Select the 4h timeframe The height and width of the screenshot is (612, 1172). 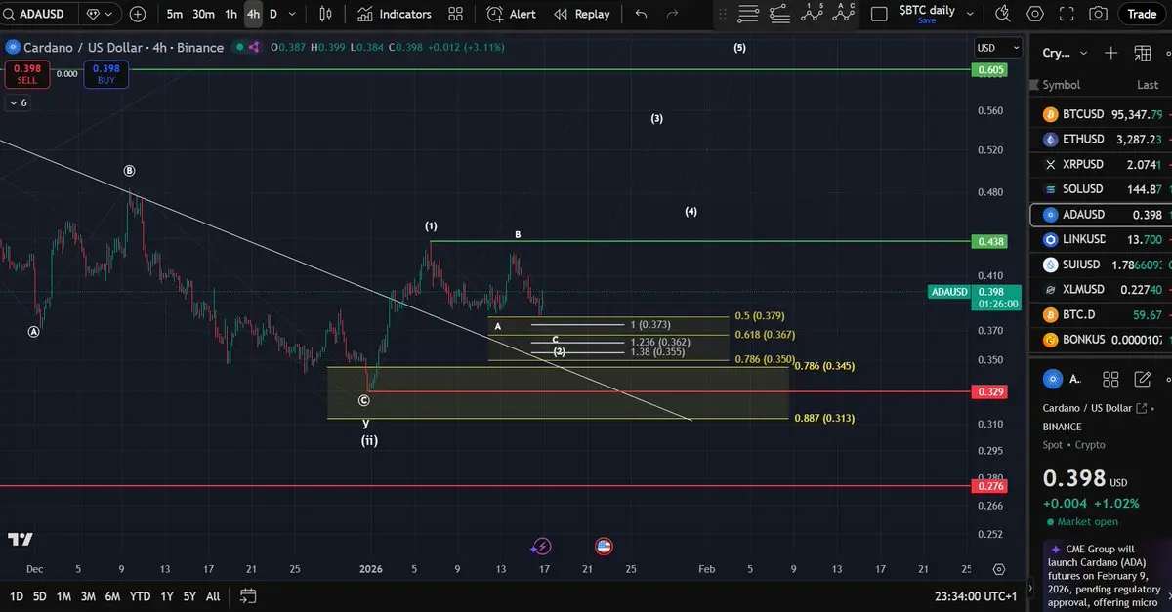pos(253,14)
